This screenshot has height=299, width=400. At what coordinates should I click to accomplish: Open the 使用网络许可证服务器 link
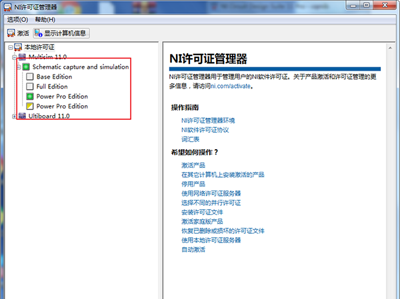click(x=211, y=194)
